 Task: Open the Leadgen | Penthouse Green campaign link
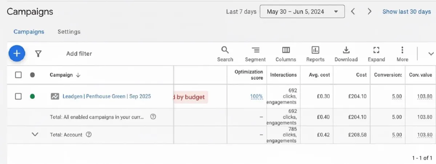click(x=106, y=96)
